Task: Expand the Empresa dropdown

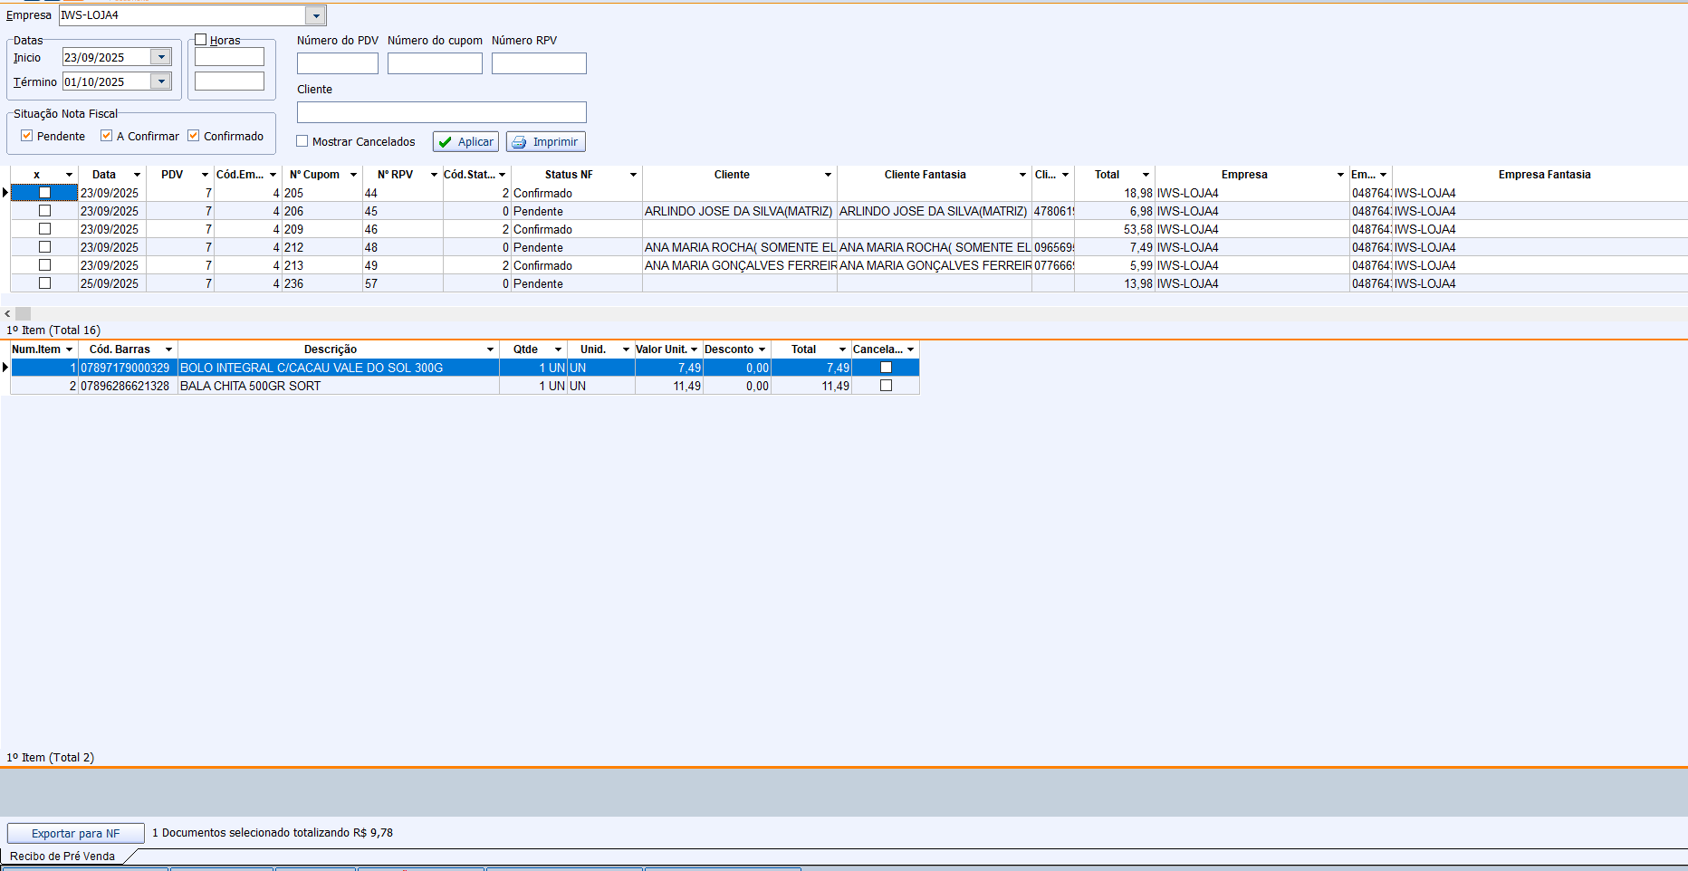Action: [315, 15]
